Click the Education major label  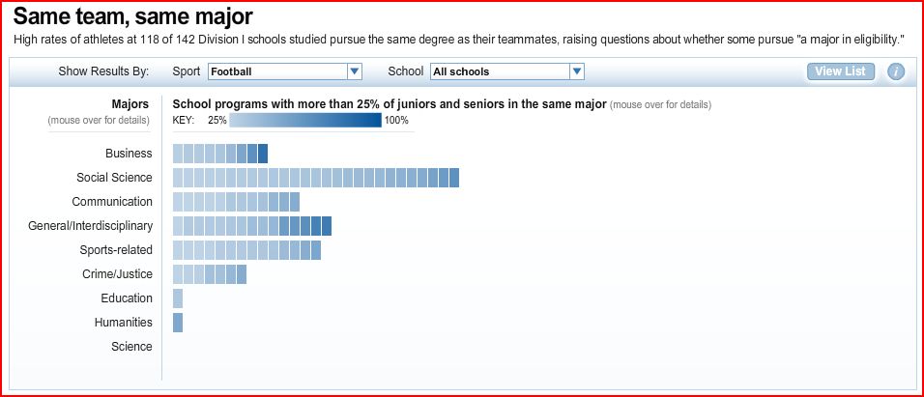pos(127,298)
